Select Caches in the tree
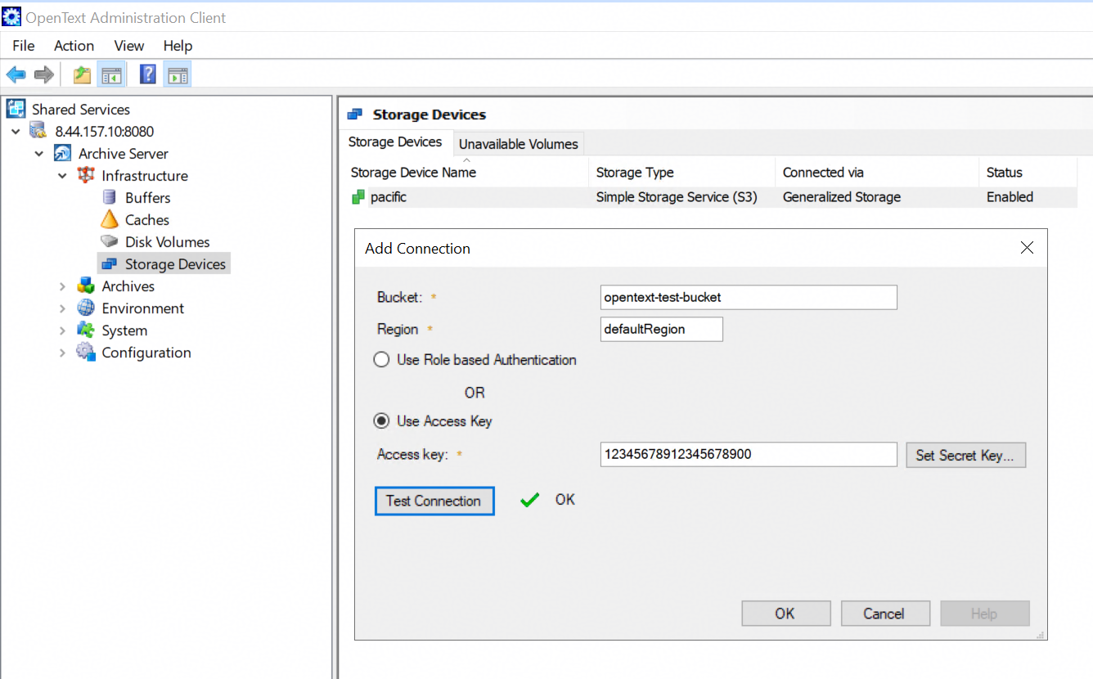Image resolution: width=1093 pixels, height=679 pixels. [147, 219]
